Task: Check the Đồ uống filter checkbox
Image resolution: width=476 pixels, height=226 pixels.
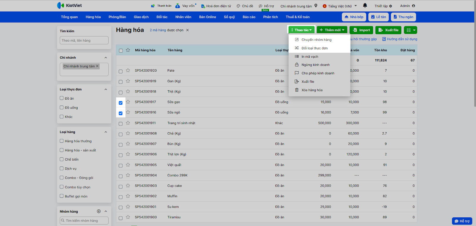Action: [62, 108]
